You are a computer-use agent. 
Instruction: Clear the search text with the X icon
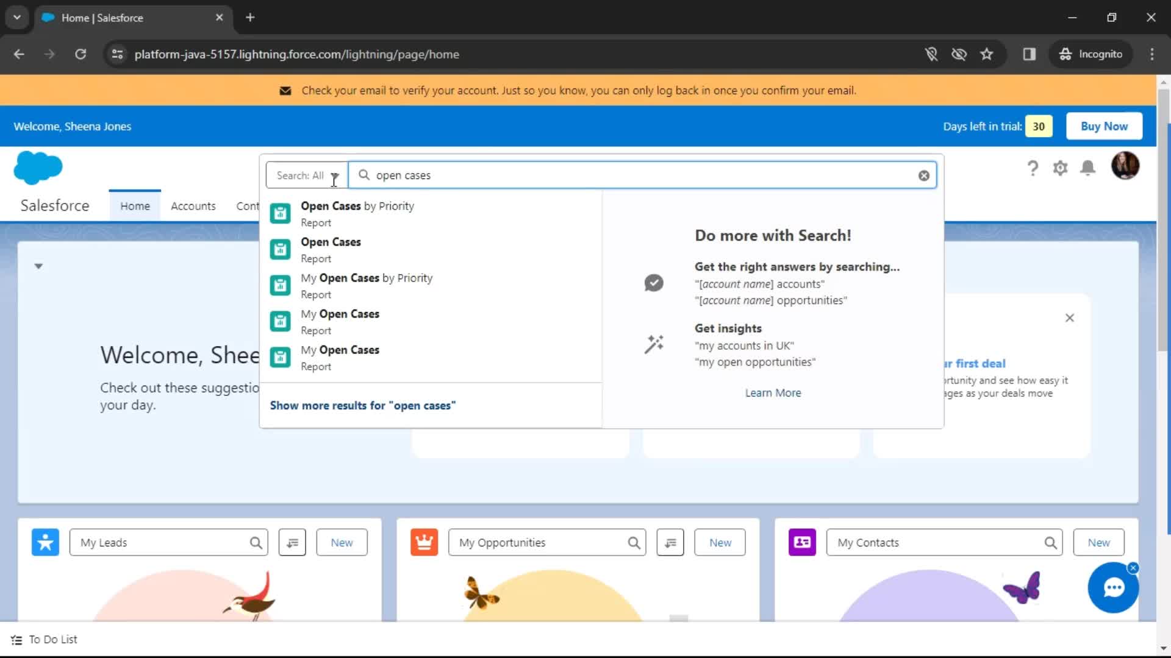(x=924, y=175)
